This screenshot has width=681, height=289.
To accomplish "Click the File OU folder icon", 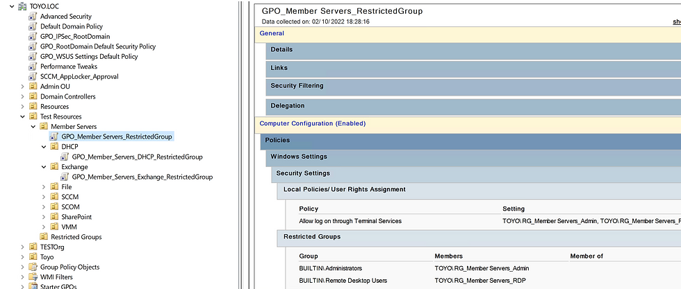I will click(x=54, y=186).
